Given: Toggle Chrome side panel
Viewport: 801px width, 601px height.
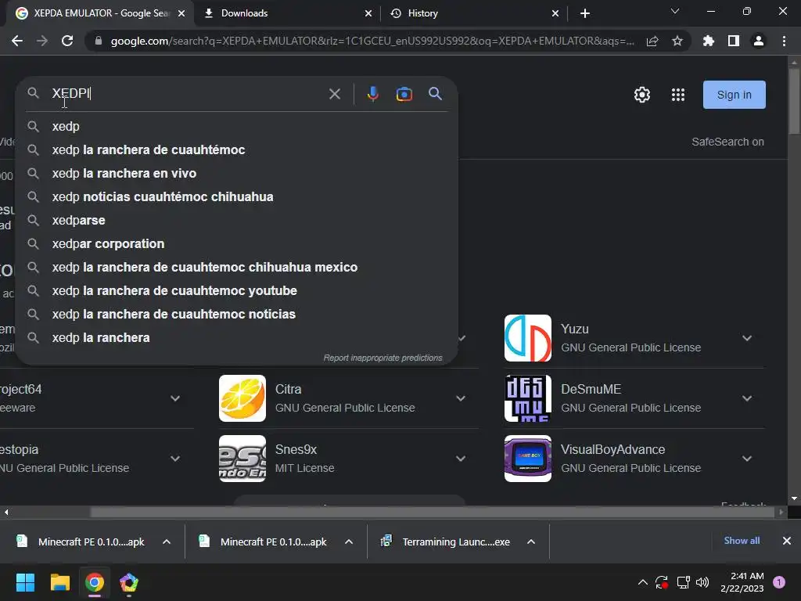Looking at the screenshot, I should (x=734, y=41).
